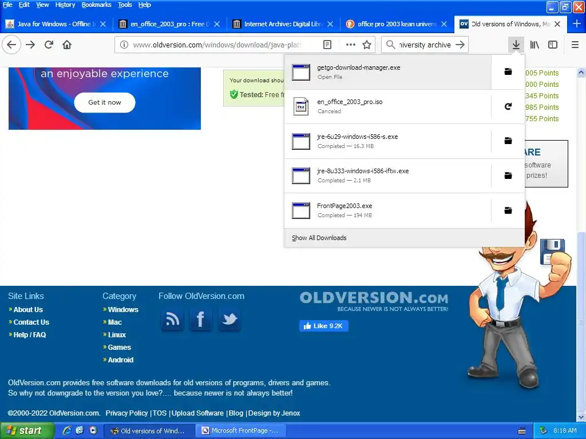Open the browser home page

(67, 45)
